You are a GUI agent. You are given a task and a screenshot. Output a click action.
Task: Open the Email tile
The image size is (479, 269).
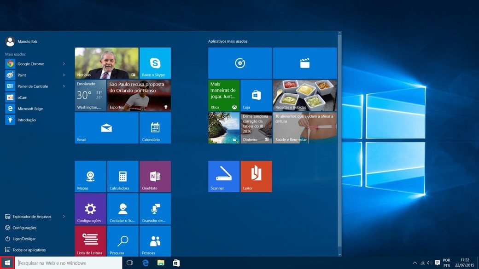tap(106, 128)
